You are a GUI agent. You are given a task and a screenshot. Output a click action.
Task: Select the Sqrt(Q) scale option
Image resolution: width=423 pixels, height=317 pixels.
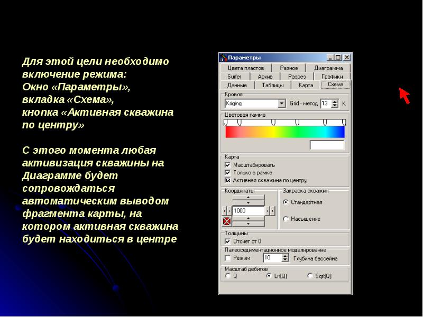pyautogui.click(x=310, y=276)
